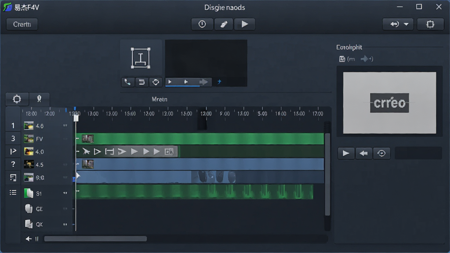Open the stacked lines icon beside the phone
The width and height of the screenshot is (450, 253).
pyautogui.click(x=142, y=82)
